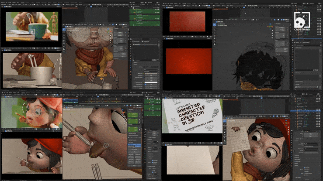323x181 pixels.
Task: Switch to Layout workspace tab in glasses character window
Action: (x=22, y=3)
